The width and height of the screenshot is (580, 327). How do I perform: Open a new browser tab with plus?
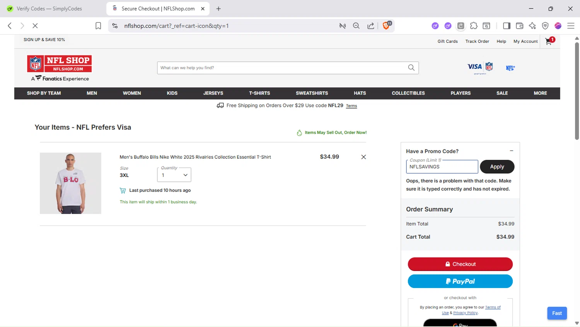(218, 8)
